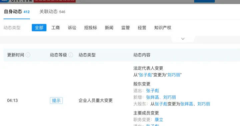Click info icon beside 动态等级
Image resolution: width=240 pixels, height=126 pixels.
71,55
